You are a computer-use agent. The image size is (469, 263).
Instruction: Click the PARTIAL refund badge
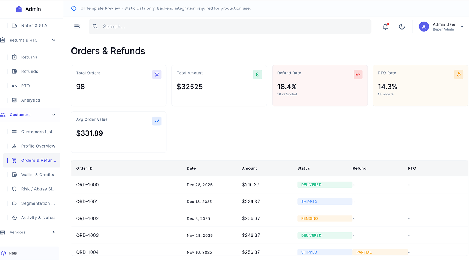380,252
